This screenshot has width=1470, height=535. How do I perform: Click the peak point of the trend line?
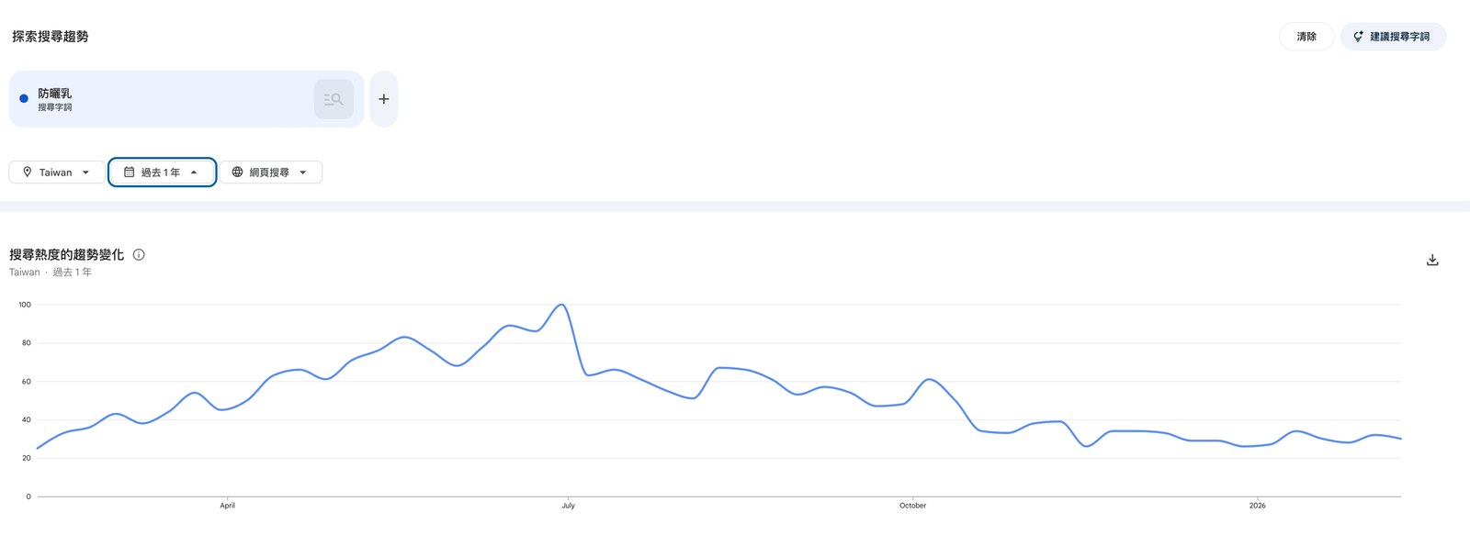[562, 304]
